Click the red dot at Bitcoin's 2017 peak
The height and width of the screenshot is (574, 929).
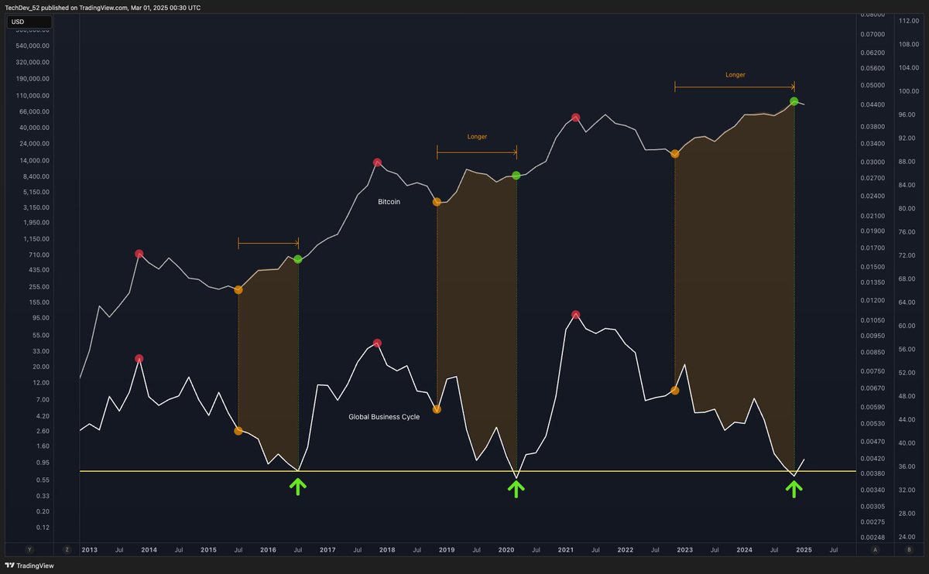pyautogui.click(x=377, y=162)
